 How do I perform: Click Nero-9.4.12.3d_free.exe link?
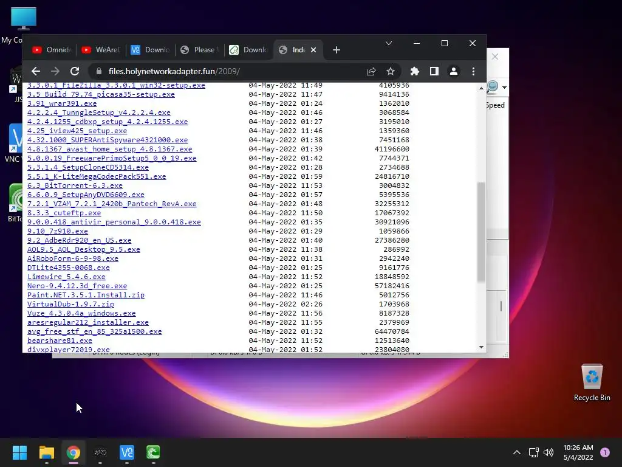click(x=77, y=286)
